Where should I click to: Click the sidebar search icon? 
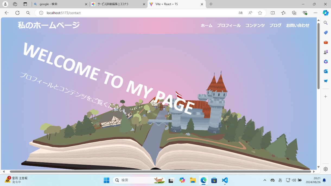[x=326, y=23]
